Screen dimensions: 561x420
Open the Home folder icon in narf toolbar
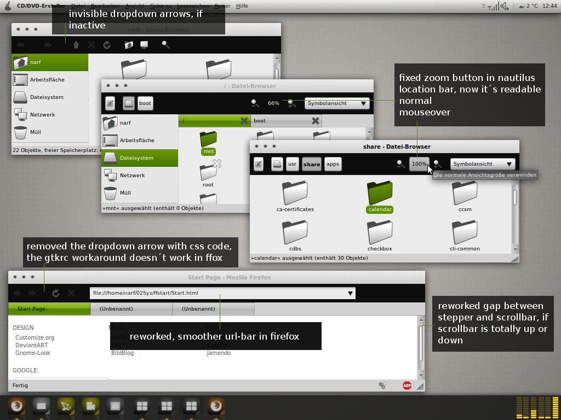pos(129,45)
